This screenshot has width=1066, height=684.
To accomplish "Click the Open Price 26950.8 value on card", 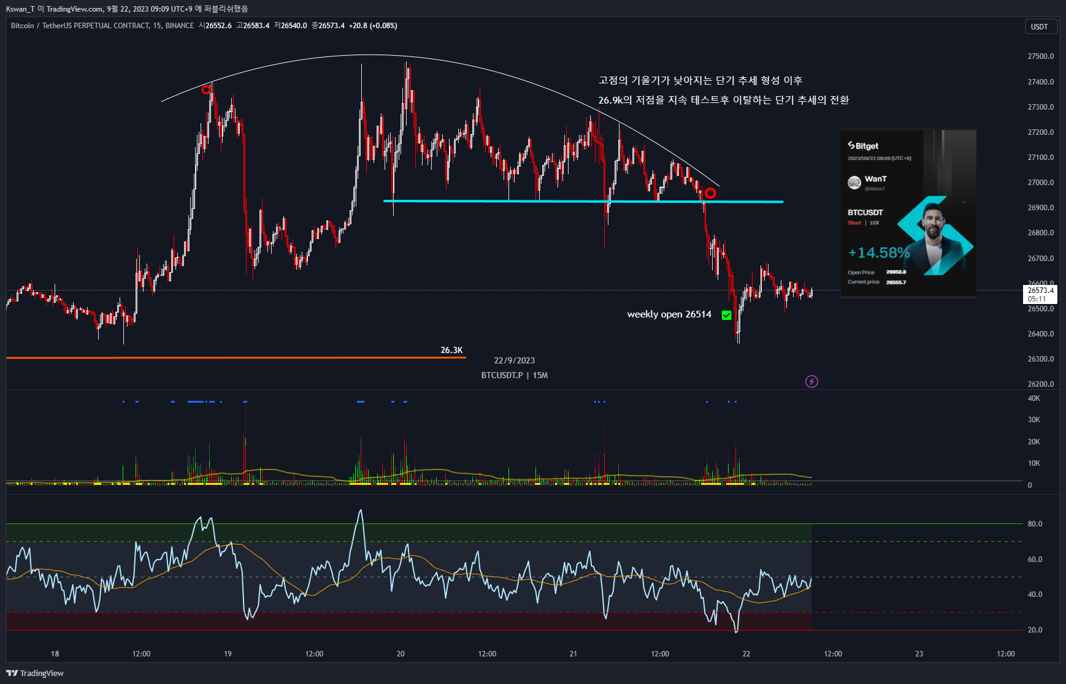I will pyautogui.click(x=896, y=272).
